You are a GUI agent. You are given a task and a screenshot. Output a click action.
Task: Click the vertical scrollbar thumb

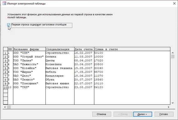(173, 57)
